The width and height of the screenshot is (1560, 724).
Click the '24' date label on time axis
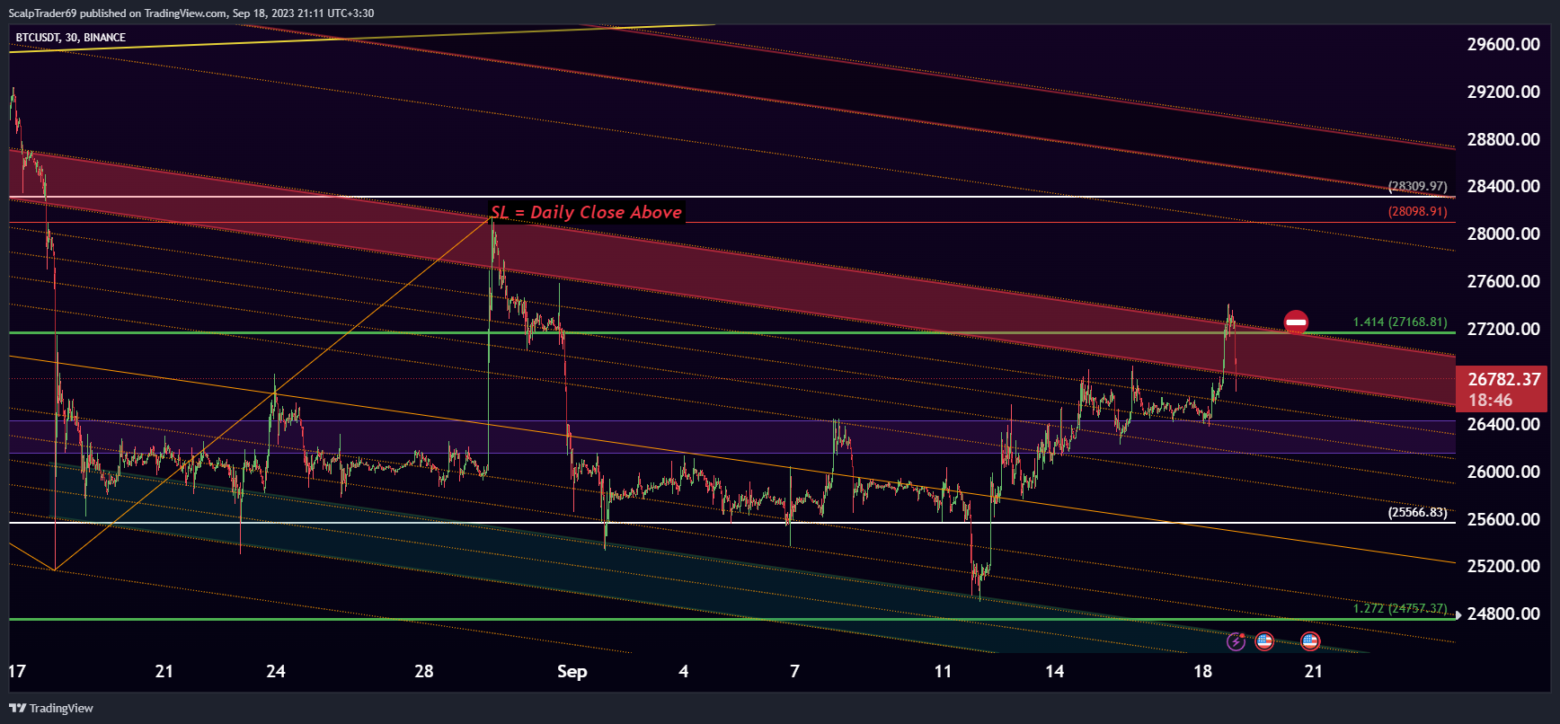tap(276, 671)
